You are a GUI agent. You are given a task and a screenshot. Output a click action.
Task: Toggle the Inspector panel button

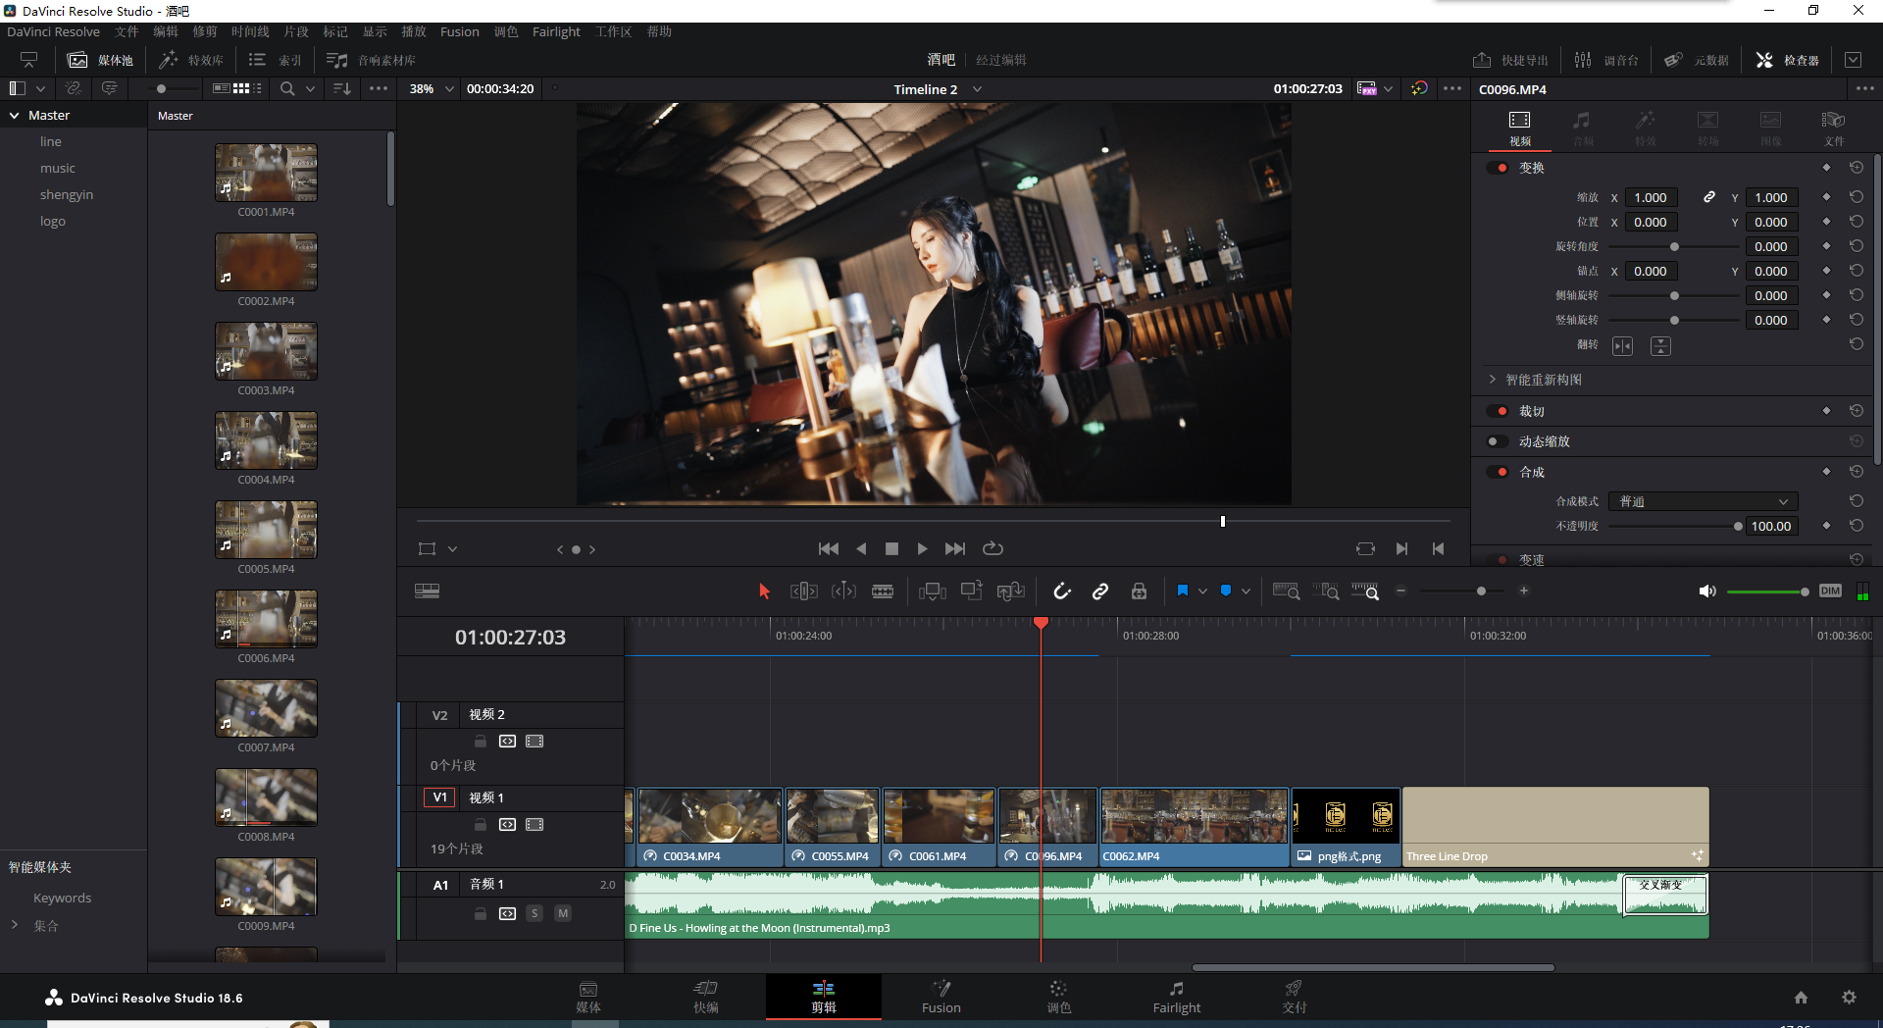[1787, 60]
